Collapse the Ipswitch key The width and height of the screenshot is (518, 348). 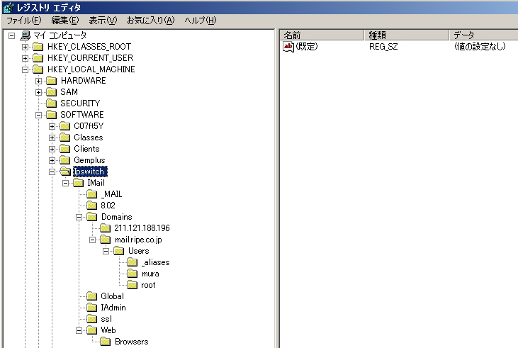pyautogui.click(x=52, y=172)
